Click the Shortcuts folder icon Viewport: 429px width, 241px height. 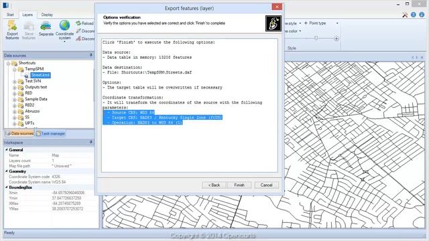14,63
